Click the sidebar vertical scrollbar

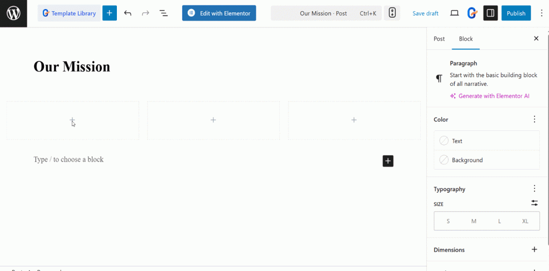pyautogui.click(x=547, y=140)
